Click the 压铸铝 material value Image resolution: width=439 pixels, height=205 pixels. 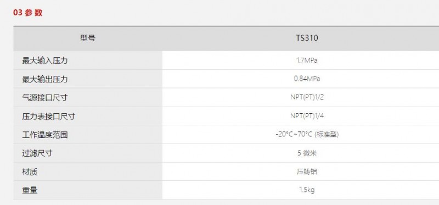pyautogui.click(x=307, y=171)
